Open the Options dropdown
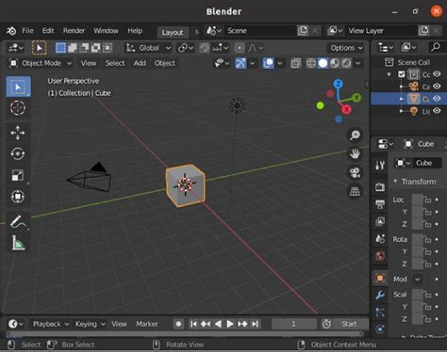Screen dimensions: 447x352 click(346, 48)
